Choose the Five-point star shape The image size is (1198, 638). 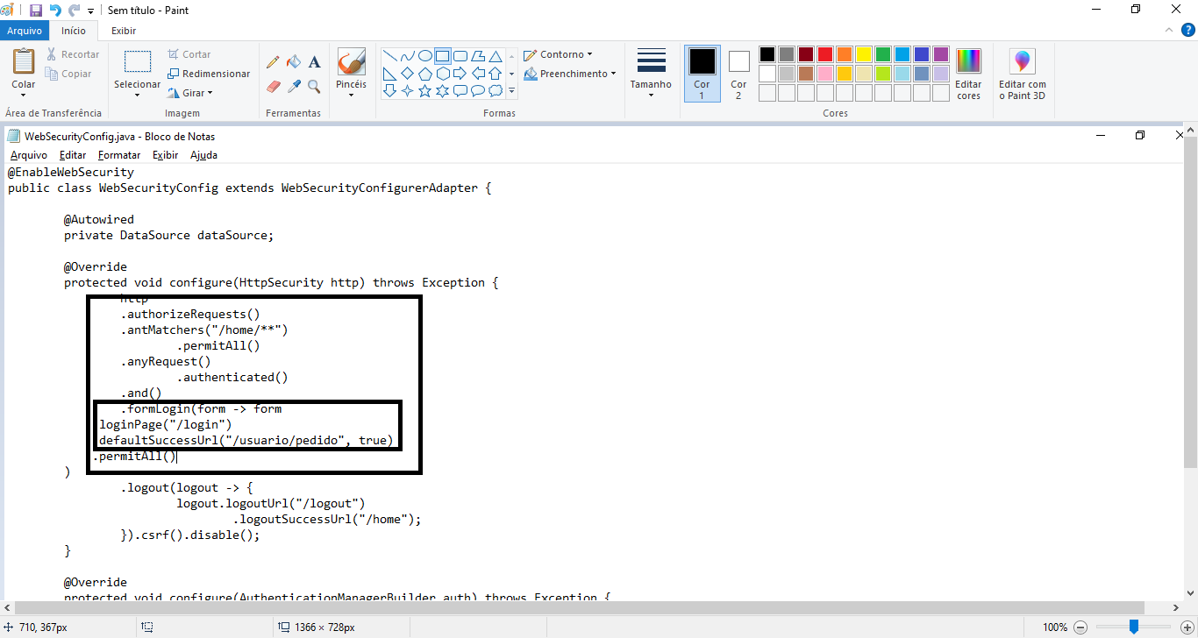425,90
